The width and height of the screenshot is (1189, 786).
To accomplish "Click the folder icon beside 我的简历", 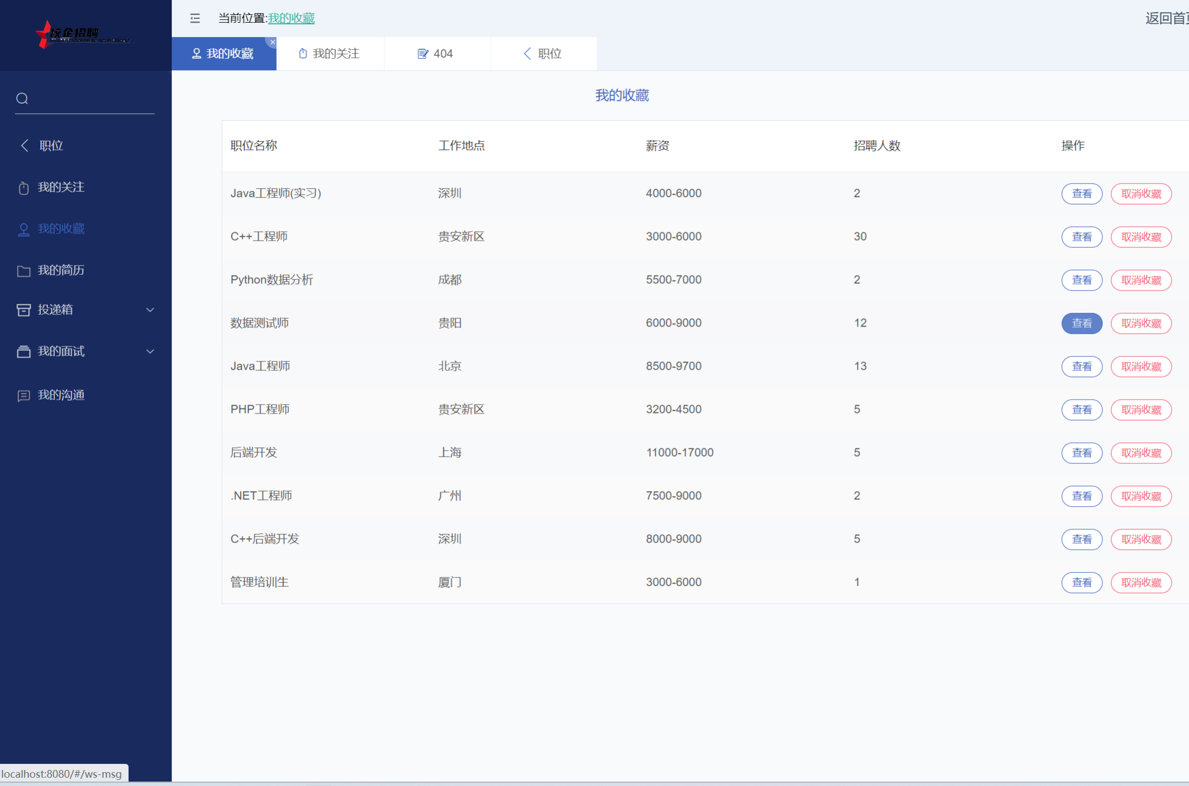I will point(23,270).
